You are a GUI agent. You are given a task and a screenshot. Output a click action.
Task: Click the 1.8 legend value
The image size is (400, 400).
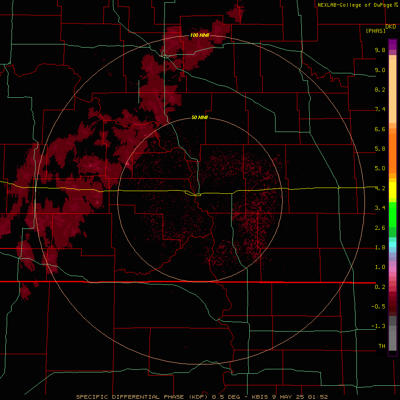click(x=380, y=248)
